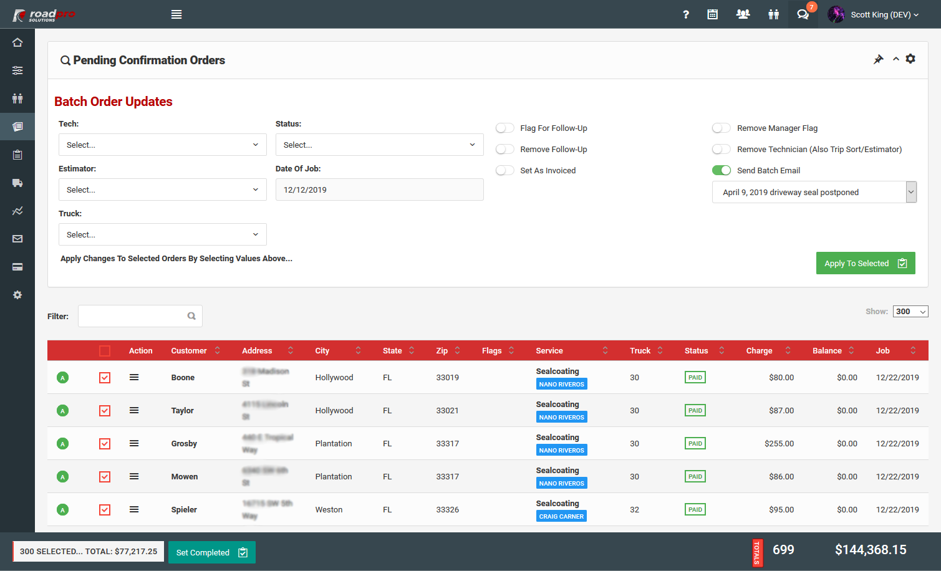Click the Set Completed button

(x=212, y=552)
